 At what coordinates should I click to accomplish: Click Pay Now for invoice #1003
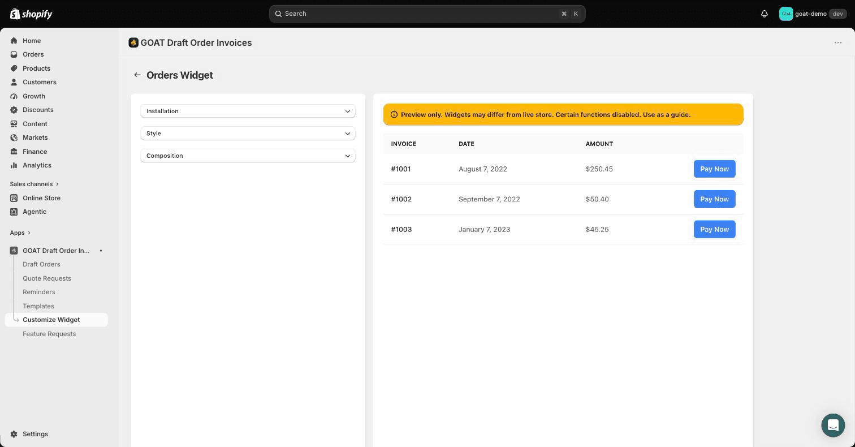point(714,229)
